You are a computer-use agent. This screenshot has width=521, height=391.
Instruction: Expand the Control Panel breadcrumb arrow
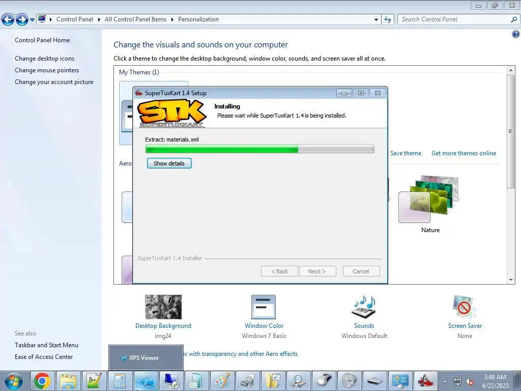(x=99, y=20)
